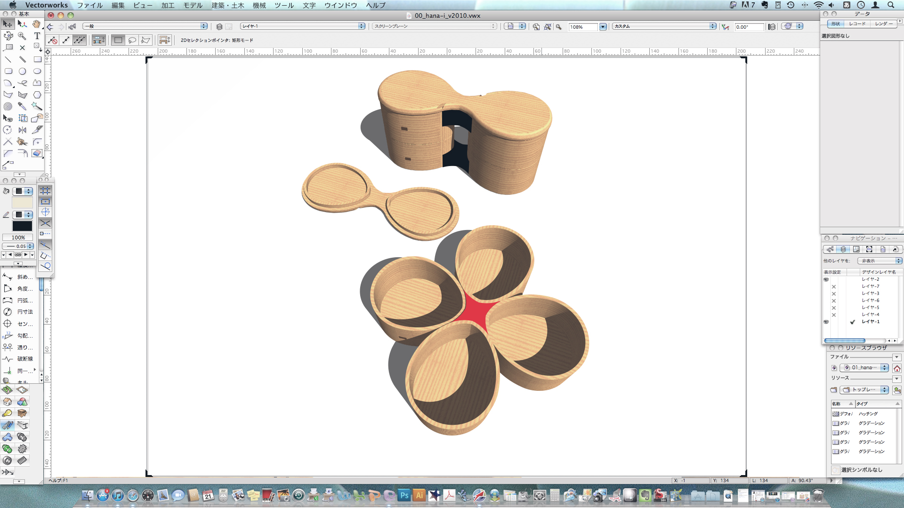Click the dark fill color swatch
Screen dimensions: 904x508
(x=22, y=226)
